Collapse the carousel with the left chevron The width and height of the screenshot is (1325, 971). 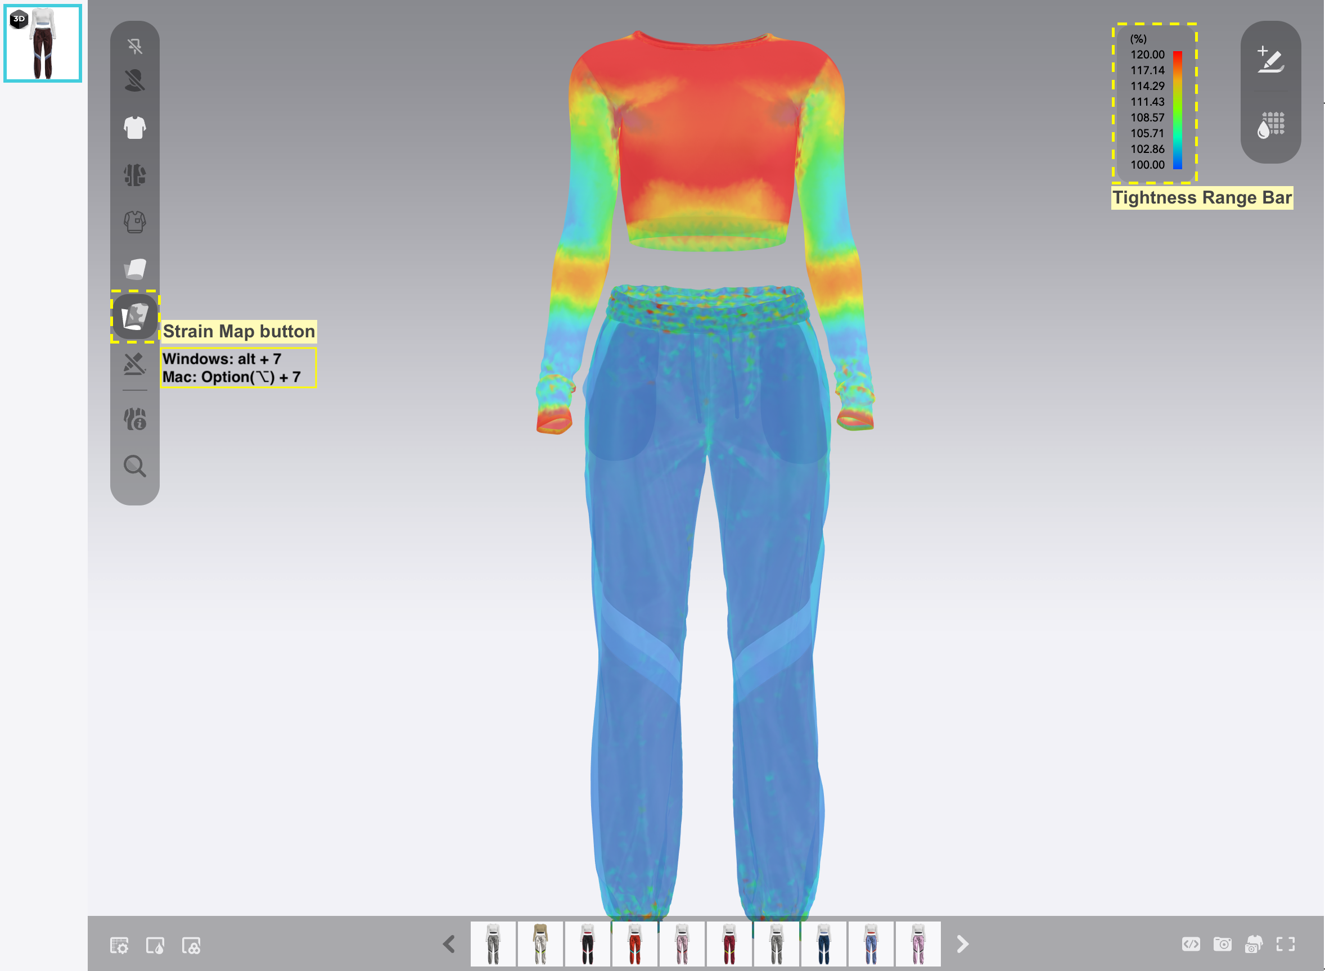point(449,943)
